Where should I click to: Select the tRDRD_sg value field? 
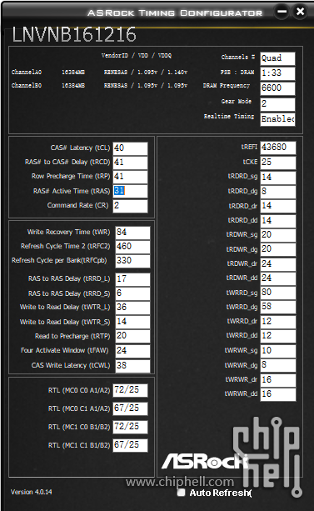click(x=278, y=178)
